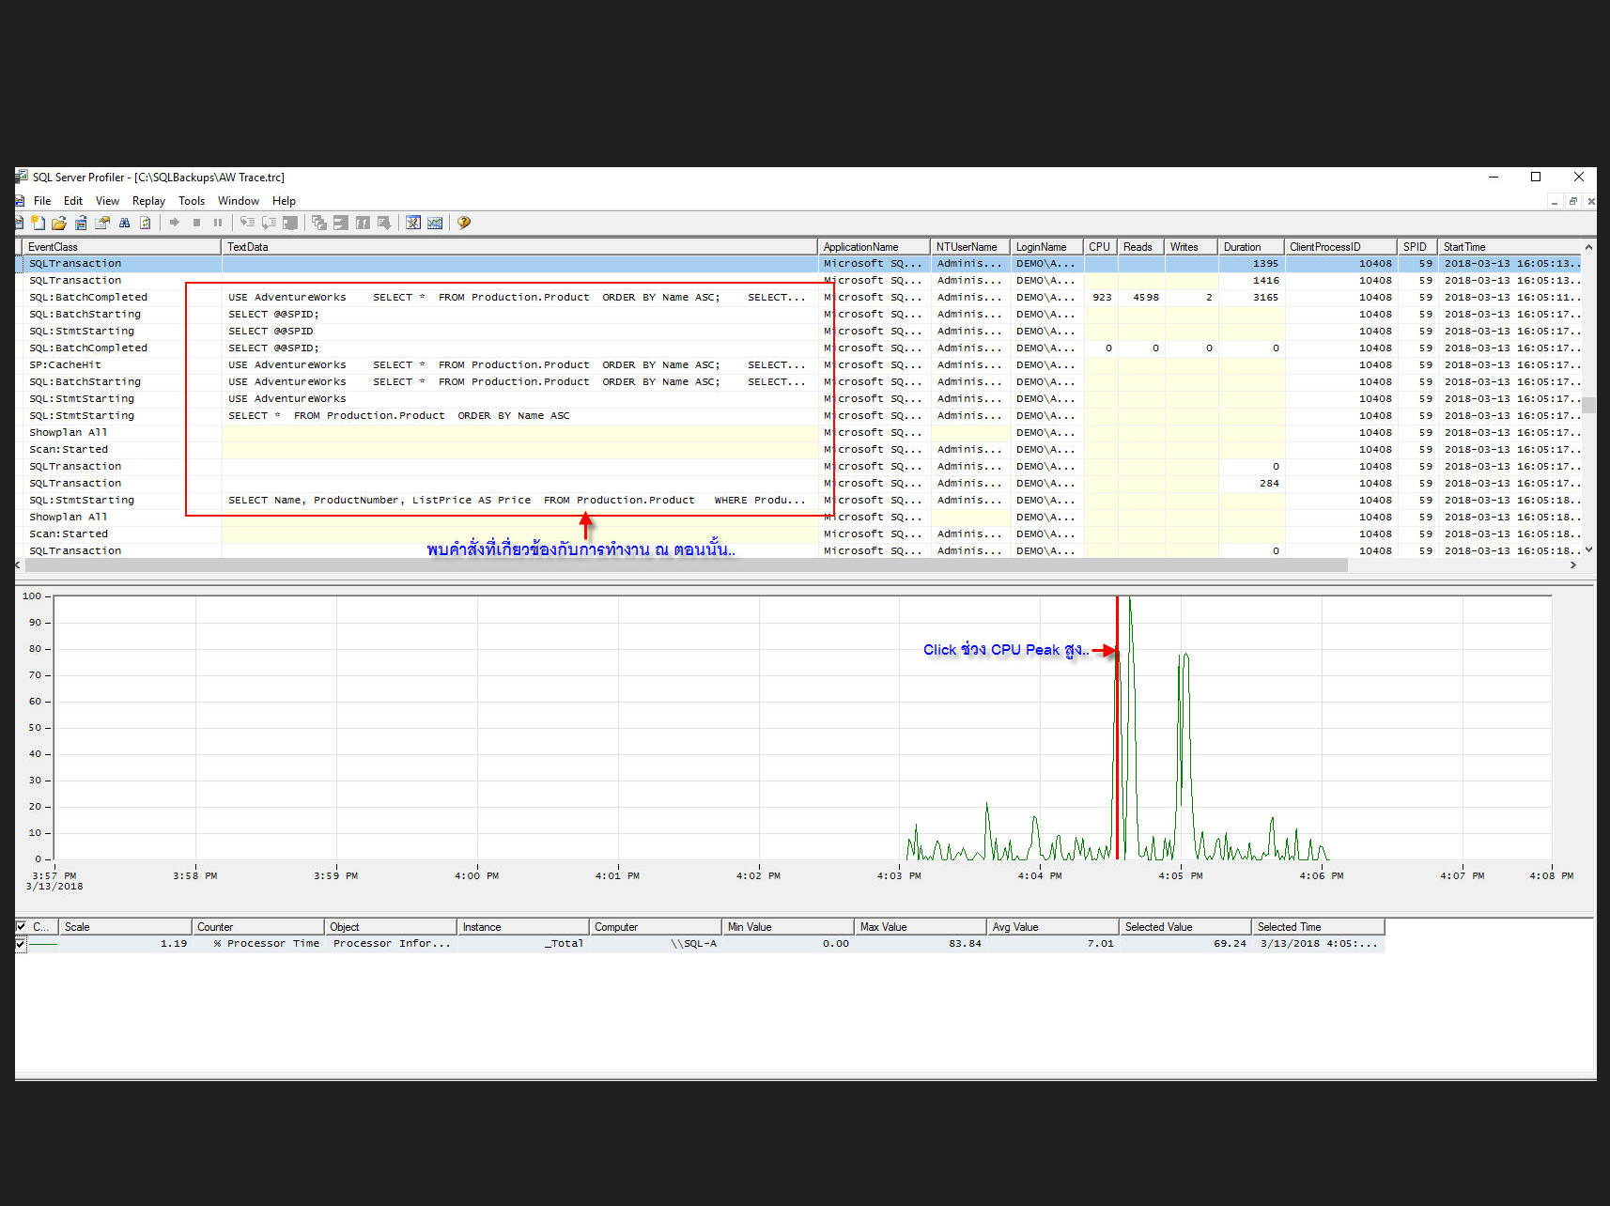Viewport: 1610px width, 1206px height.
Task: Use the Find icon to search trace events
Action: (x=124, y=223)
